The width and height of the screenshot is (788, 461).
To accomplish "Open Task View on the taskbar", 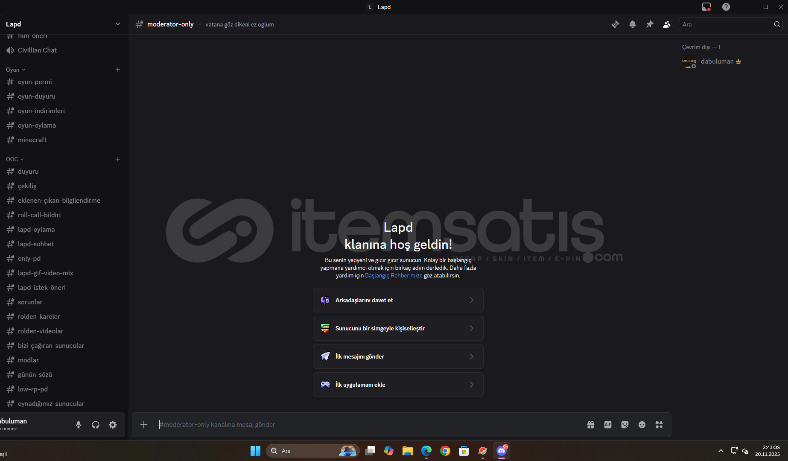I will point(370,451).
